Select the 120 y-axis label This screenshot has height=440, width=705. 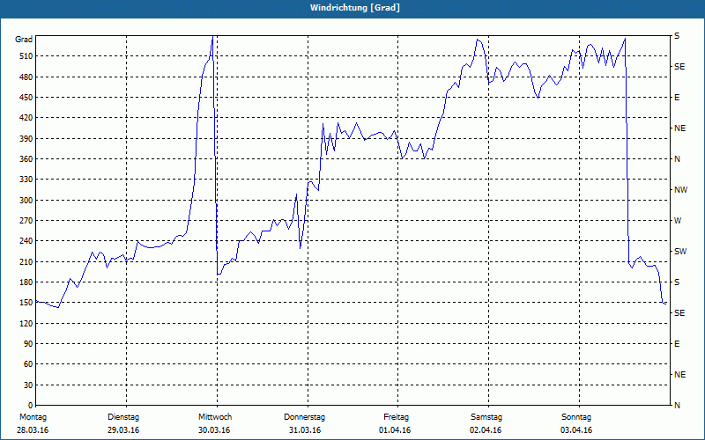click(x=26, y=323)
